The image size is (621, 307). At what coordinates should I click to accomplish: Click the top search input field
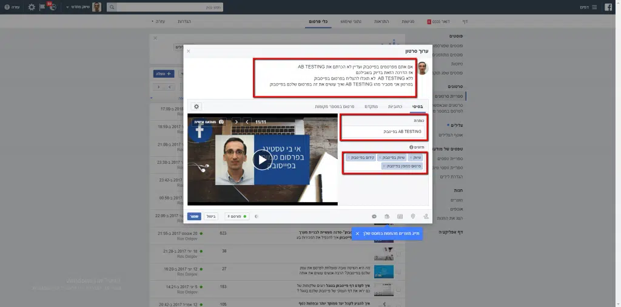(x=170, y=7)
